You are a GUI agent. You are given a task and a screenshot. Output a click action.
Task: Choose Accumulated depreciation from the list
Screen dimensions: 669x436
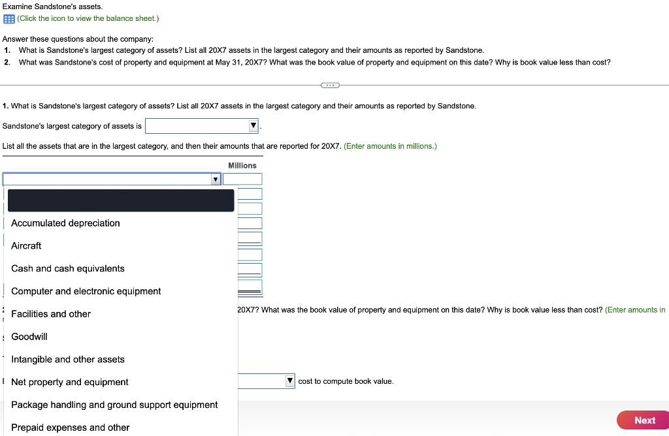click(121, 223)
